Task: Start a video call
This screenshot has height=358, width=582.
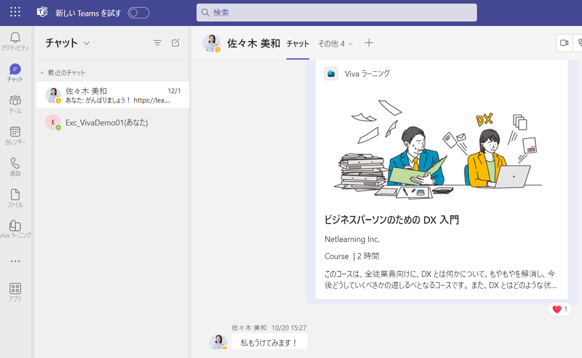Action: coord(564,43)
